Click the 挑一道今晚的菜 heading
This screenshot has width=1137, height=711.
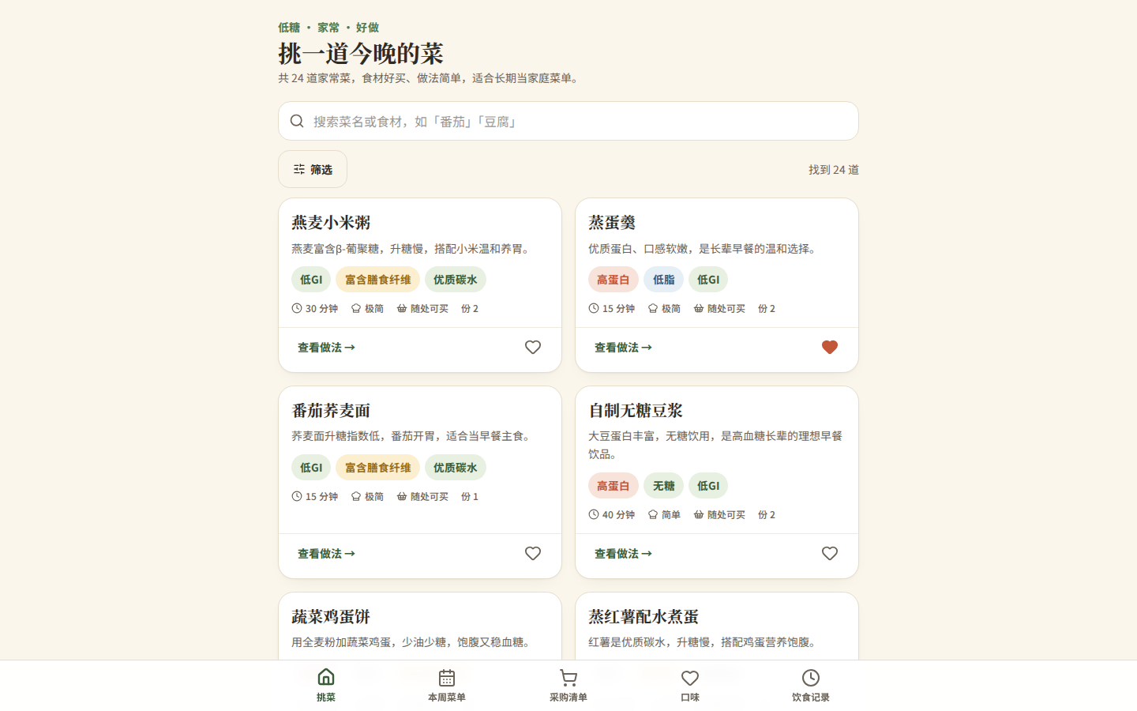point(361,54)
